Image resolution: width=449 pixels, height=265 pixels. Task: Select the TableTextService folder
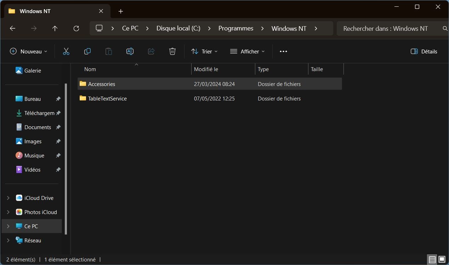tap(210, 98)
